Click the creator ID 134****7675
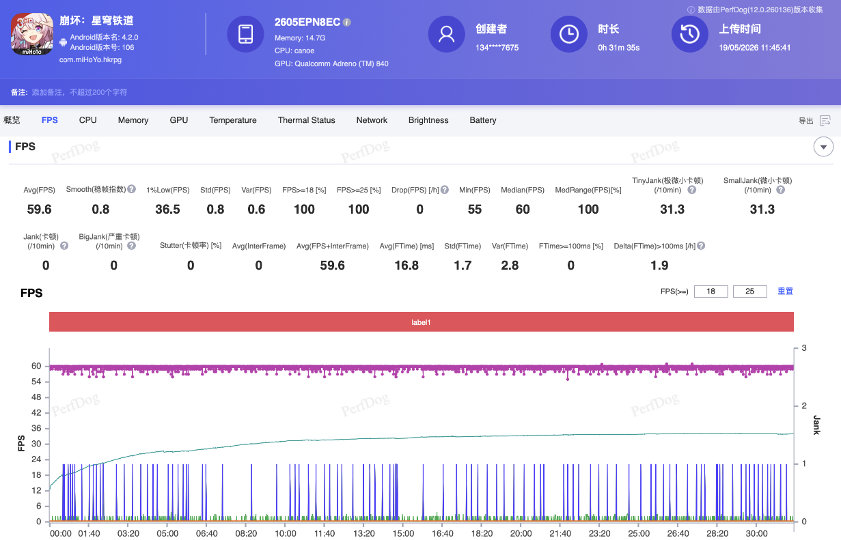Image resolution: width=841 pixels, height=540 pixels. click(497, 48)
